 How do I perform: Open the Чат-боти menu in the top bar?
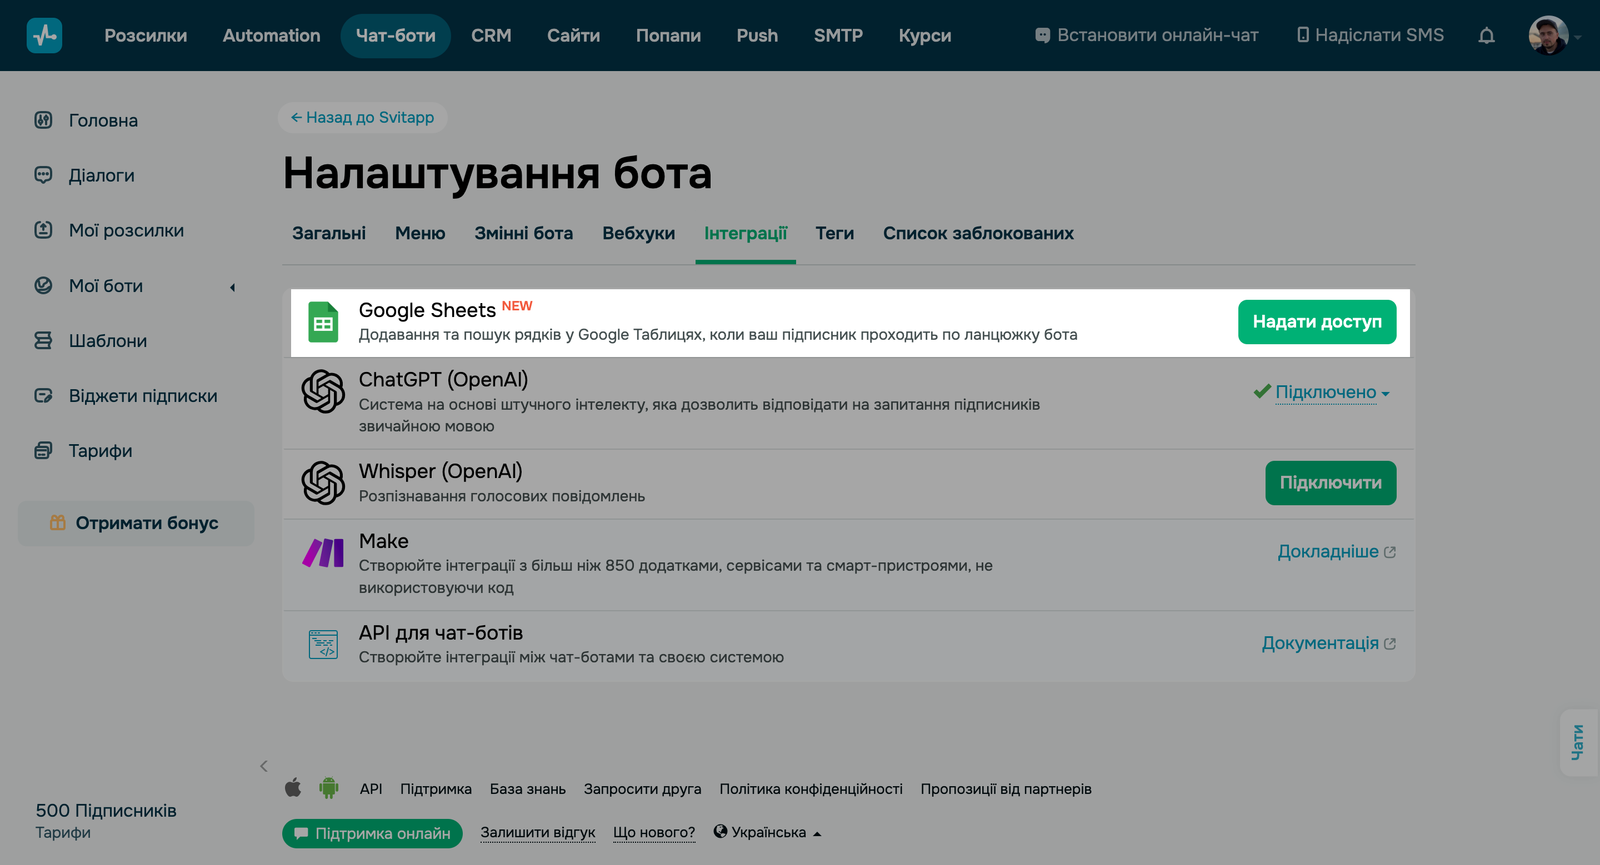(395, 36)
